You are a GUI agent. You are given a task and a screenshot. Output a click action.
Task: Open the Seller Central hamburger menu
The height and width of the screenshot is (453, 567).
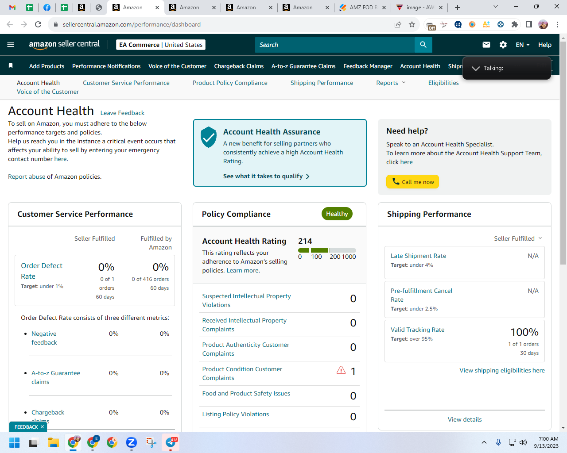pyautogui.click(x=11, y=45)
